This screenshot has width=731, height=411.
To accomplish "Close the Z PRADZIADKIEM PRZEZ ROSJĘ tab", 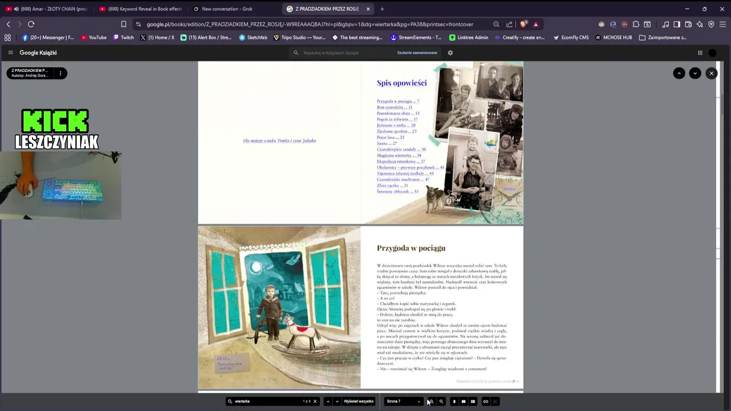I will [368, 9].
